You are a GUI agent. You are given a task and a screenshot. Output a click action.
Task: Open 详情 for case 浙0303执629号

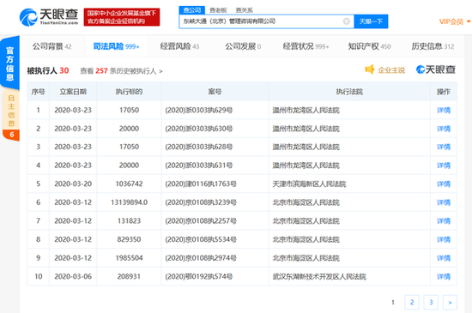[444, 111]
